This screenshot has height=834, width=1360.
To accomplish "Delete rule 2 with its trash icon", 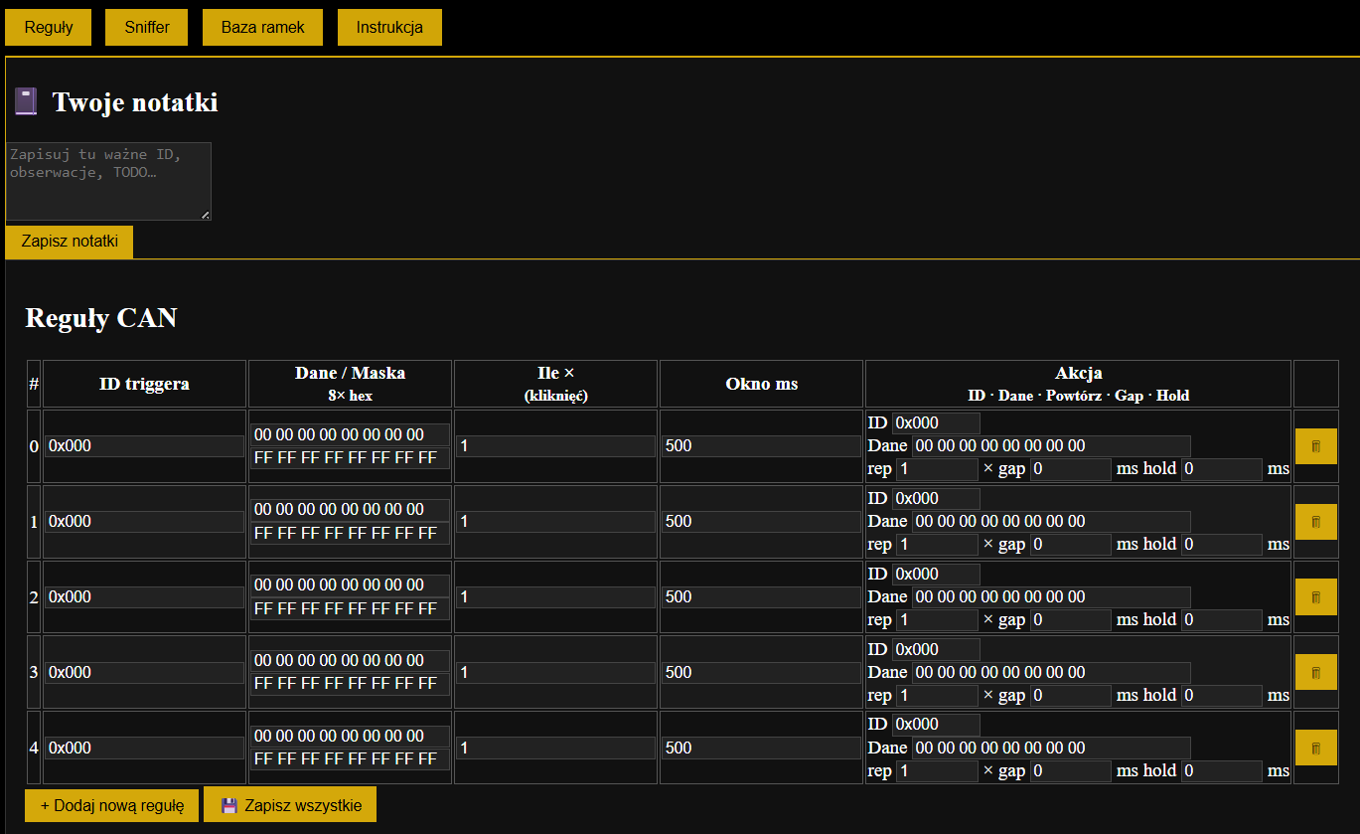I will point(1316,597).
